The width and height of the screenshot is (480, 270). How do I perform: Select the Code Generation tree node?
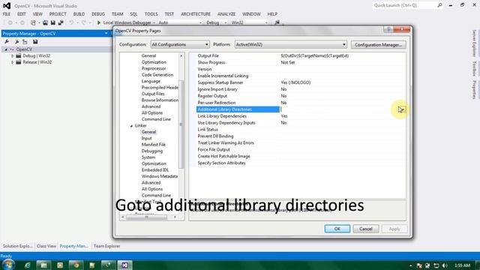click(157, 75)
